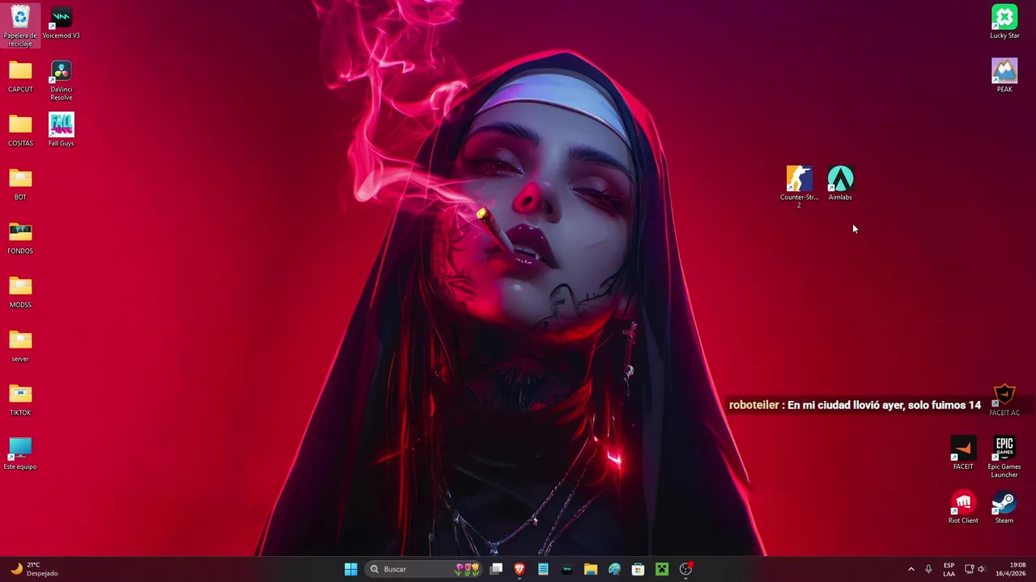Select the FACEIT desktop shortcut

click(x=963, y=453)
